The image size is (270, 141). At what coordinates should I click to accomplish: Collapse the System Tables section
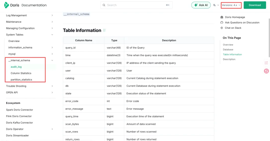(52, 35)
